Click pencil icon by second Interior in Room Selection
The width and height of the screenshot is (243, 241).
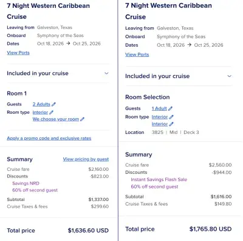[171, 124]
